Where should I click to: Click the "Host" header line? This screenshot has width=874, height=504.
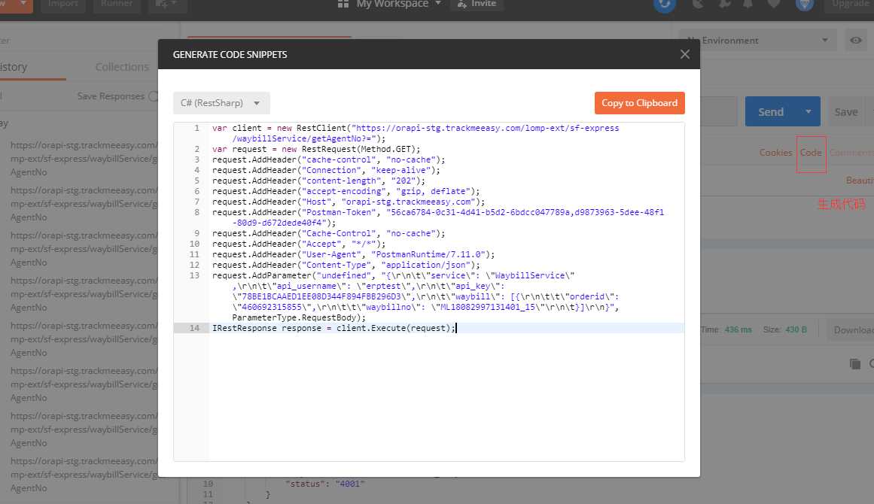(x=349, y=202)
